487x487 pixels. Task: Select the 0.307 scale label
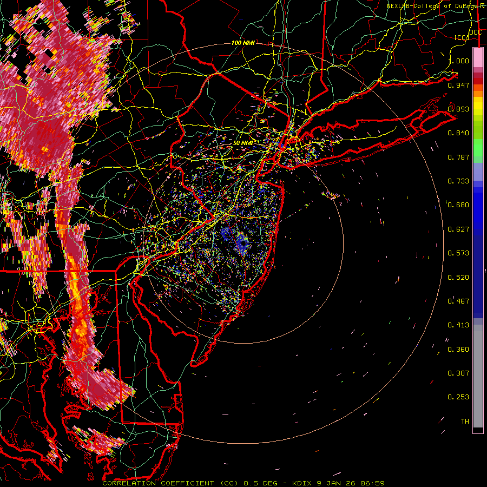[458, 373]
